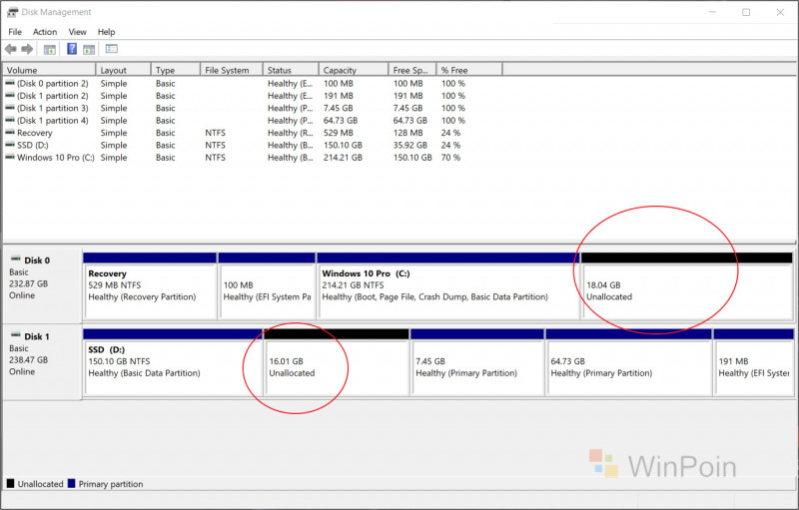Select the 18.04 GB Unallocated space on Disk 0
The width and height of the screenshot is (799, 510).
click(687, 286)
